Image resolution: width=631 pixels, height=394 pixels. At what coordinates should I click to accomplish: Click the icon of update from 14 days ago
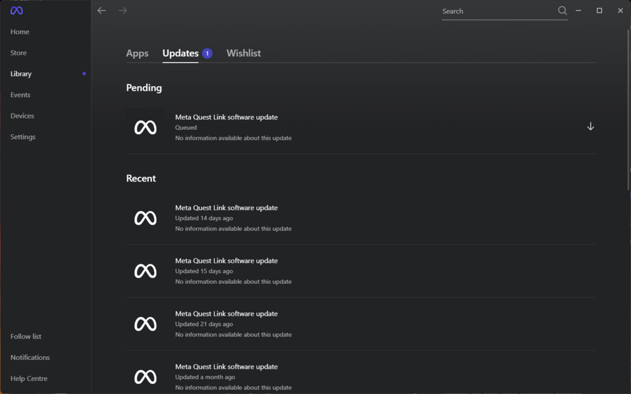point(146,218)
